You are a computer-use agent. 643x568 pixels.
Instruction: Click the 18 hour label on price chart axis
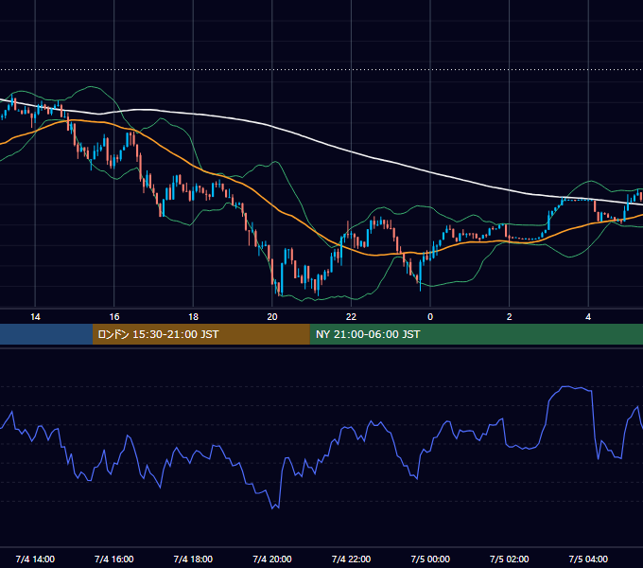click(193, 317)
